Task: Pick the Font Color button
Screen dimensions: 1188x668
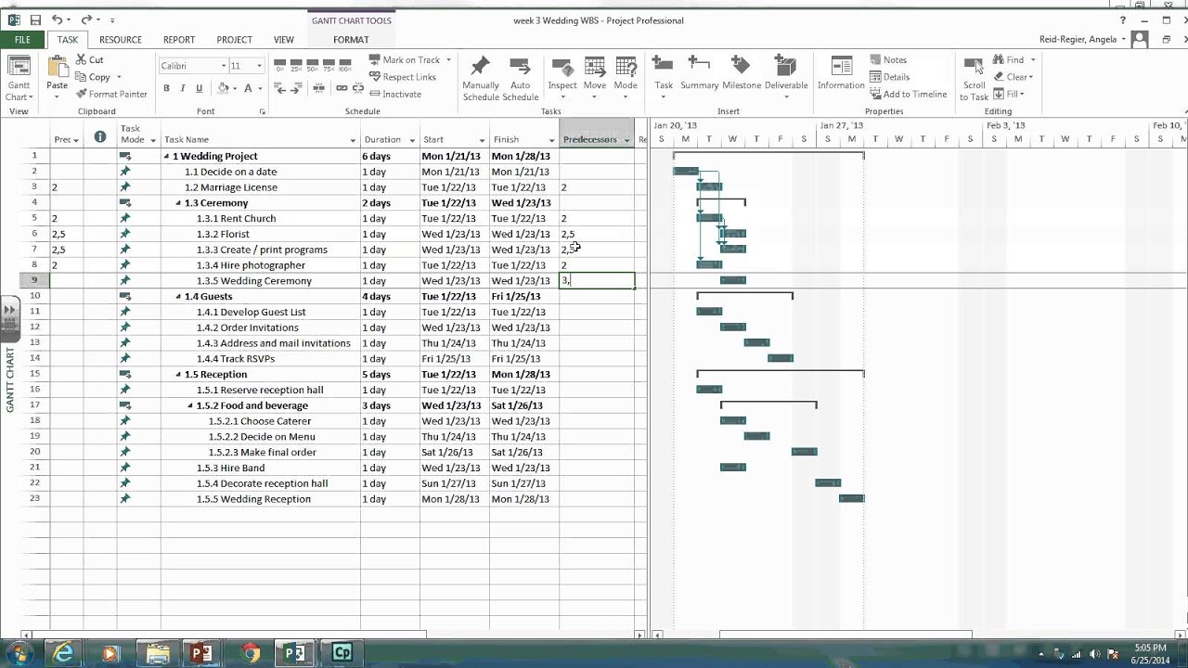Action: [248, 88]
